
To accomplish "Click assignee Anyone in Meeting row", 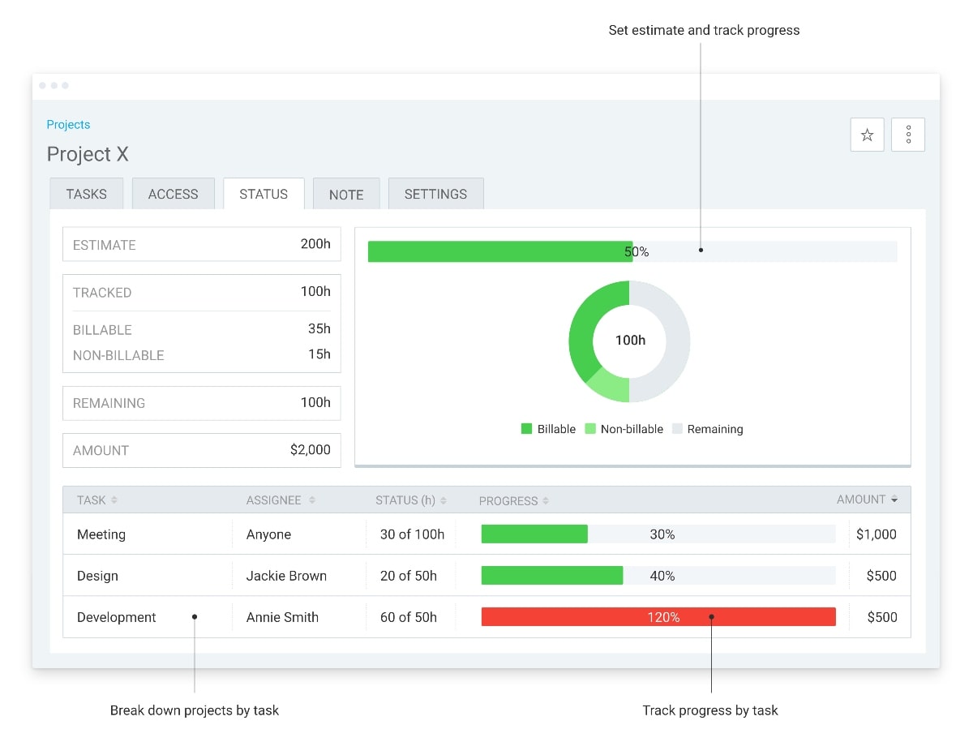I will point(268,534).
